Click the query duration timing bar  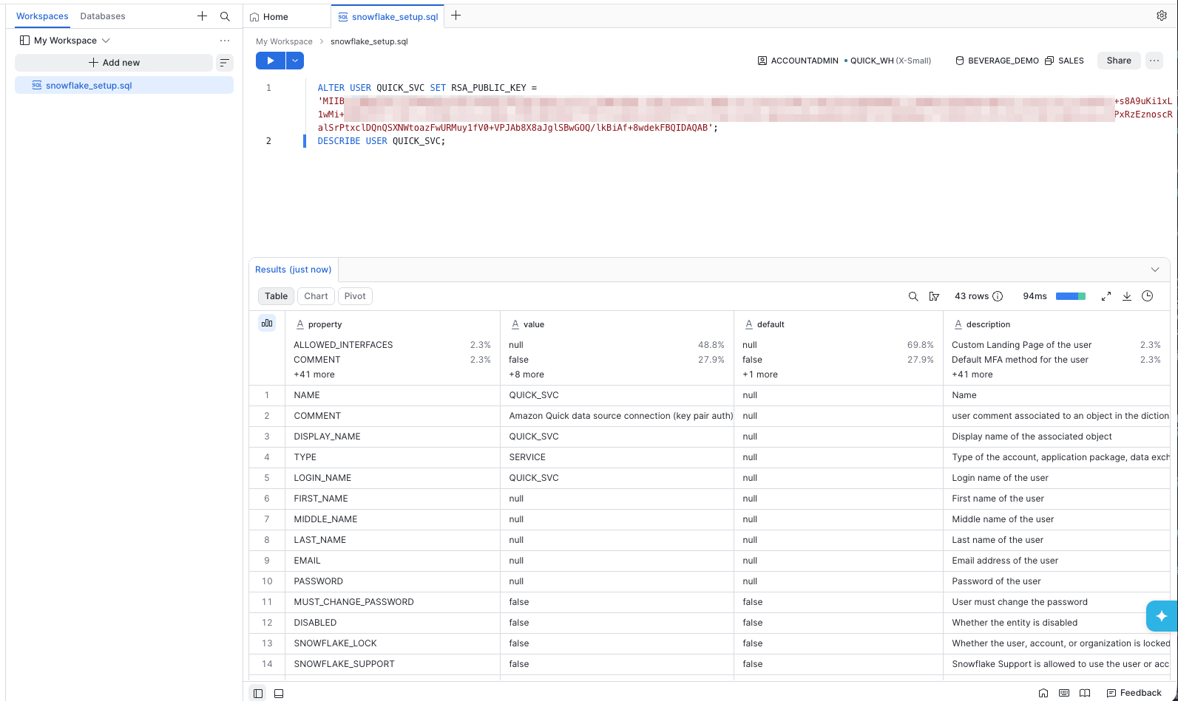coord(1071,296)
